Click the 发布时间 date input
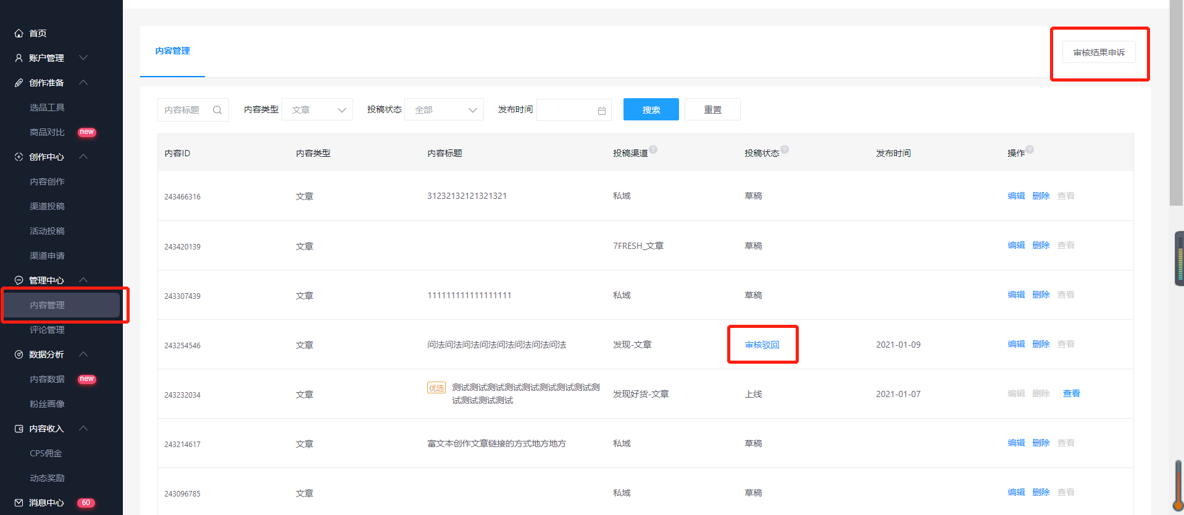This screenshot has width=1184, height=515. 574,110
